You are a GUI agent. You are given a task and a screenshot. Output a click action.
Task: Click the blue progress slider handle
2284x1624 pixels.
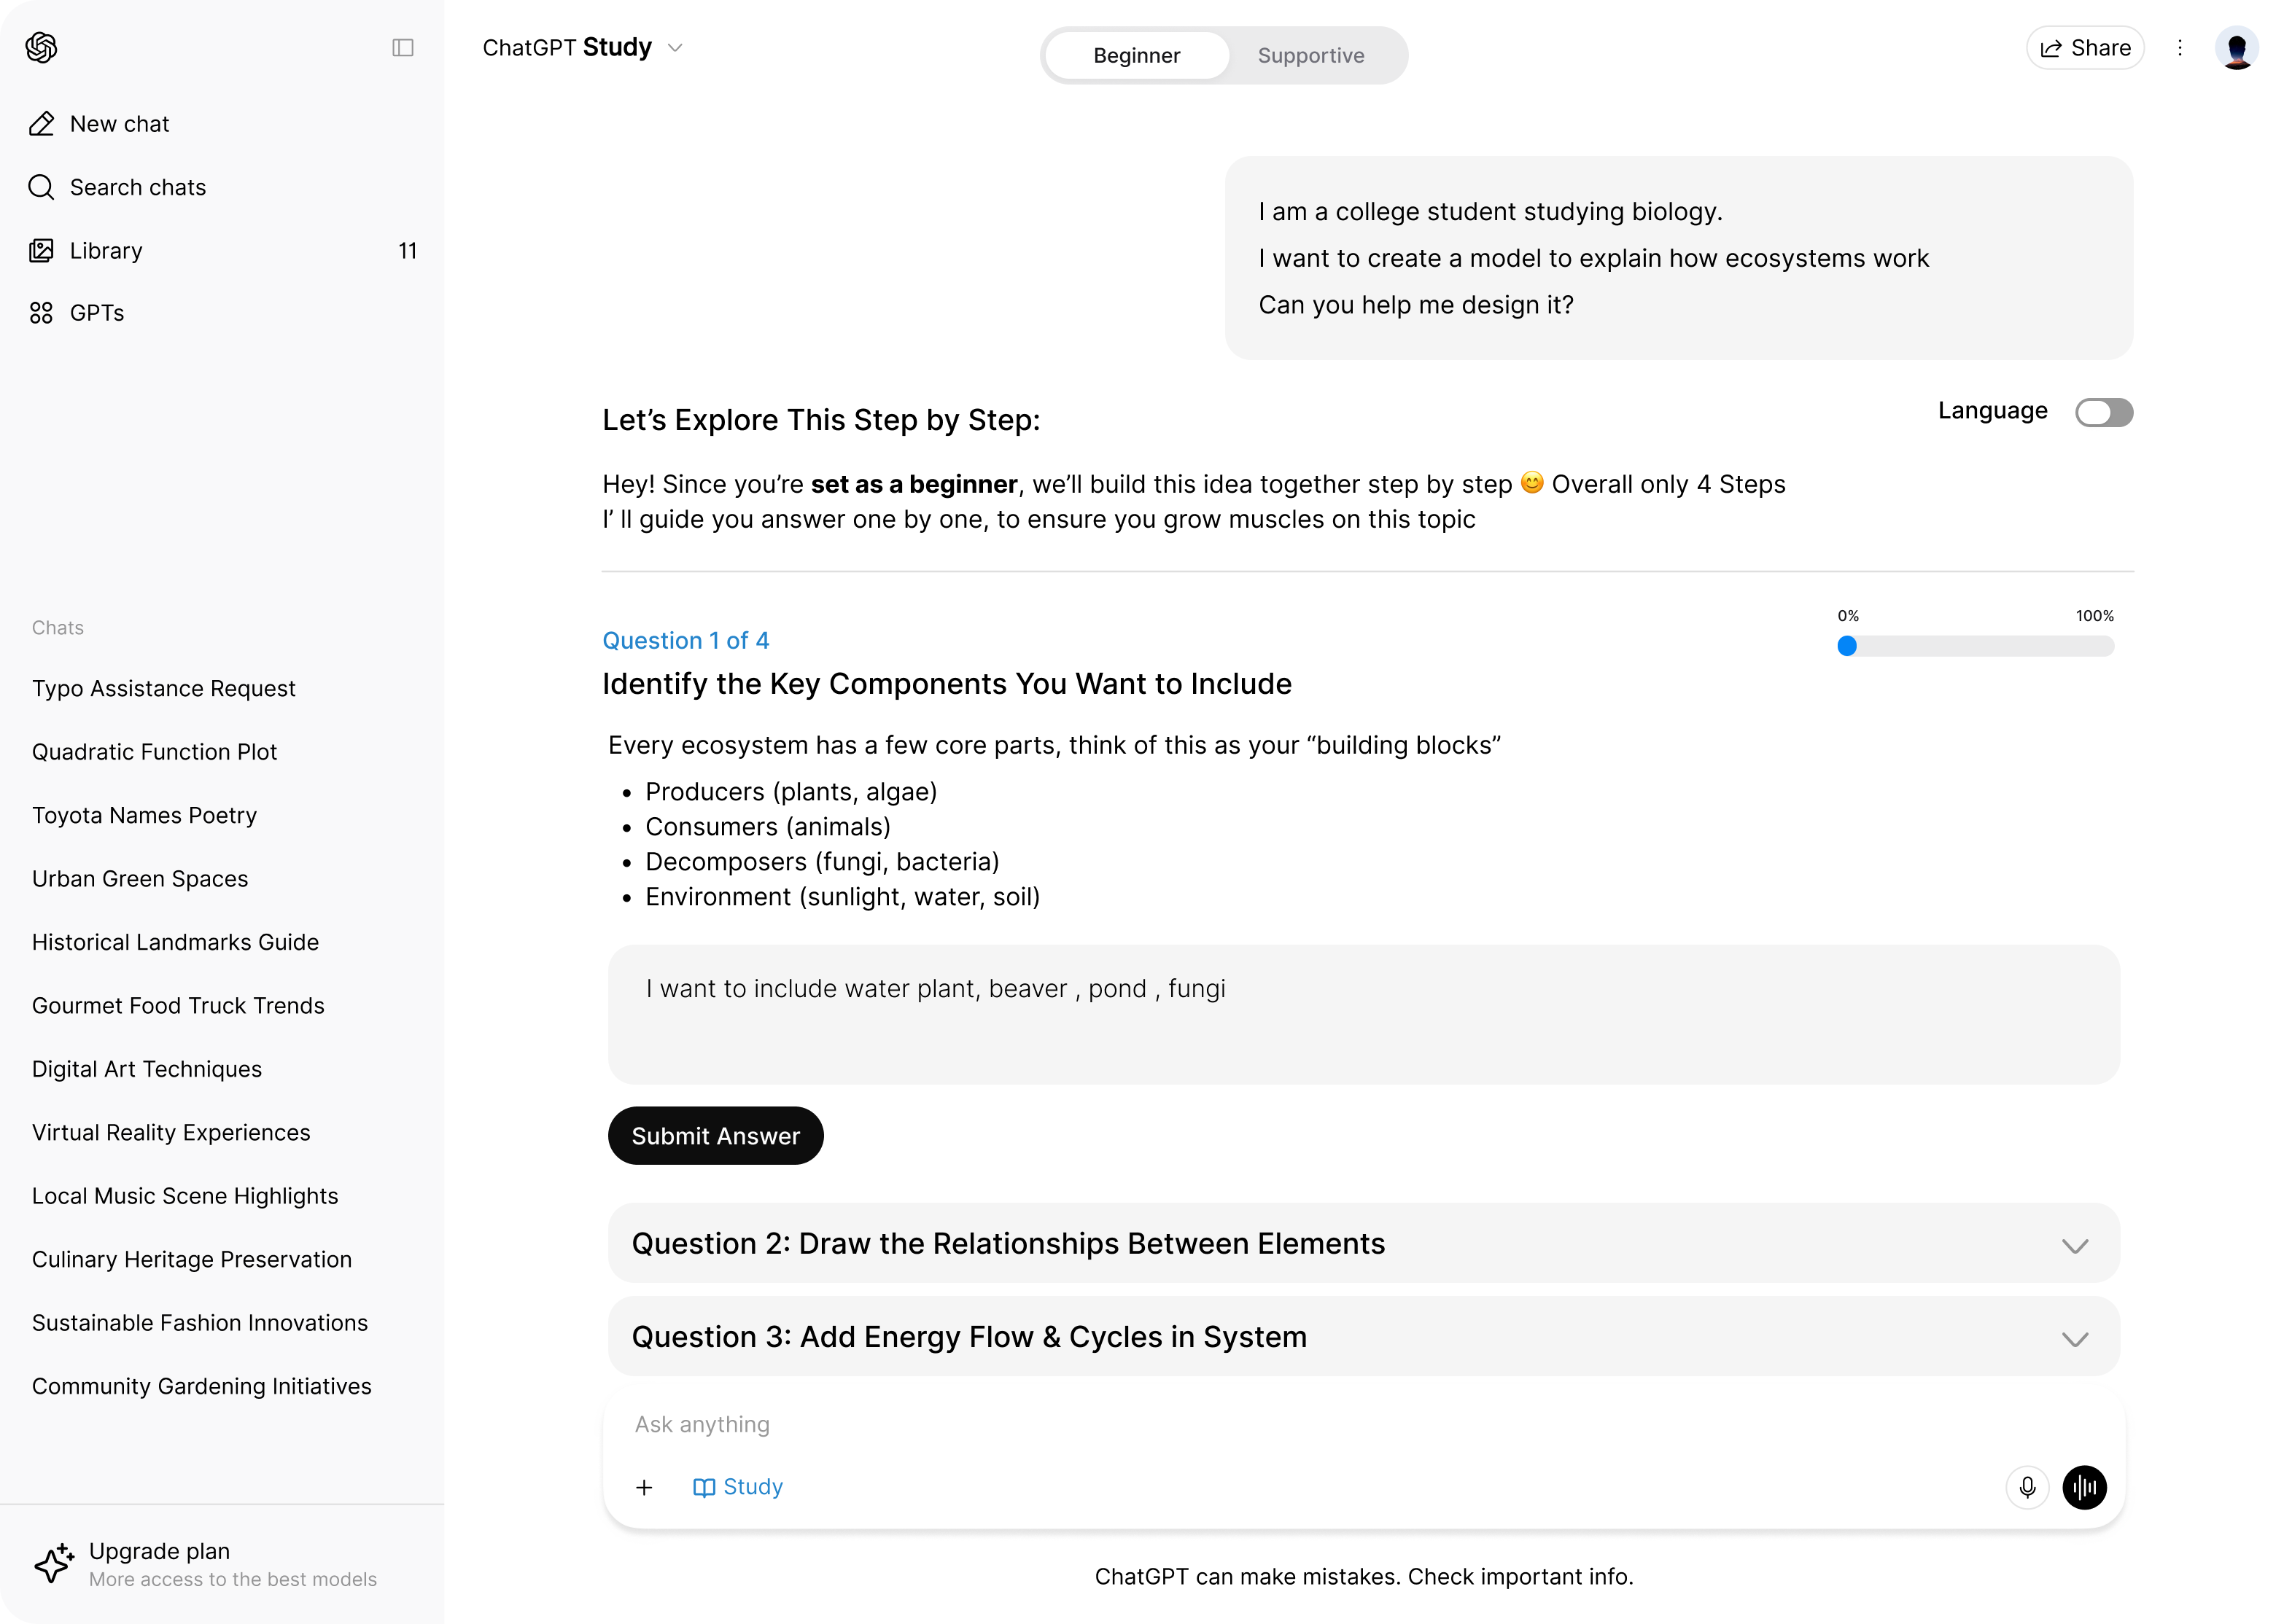(x=1846, y=646)
